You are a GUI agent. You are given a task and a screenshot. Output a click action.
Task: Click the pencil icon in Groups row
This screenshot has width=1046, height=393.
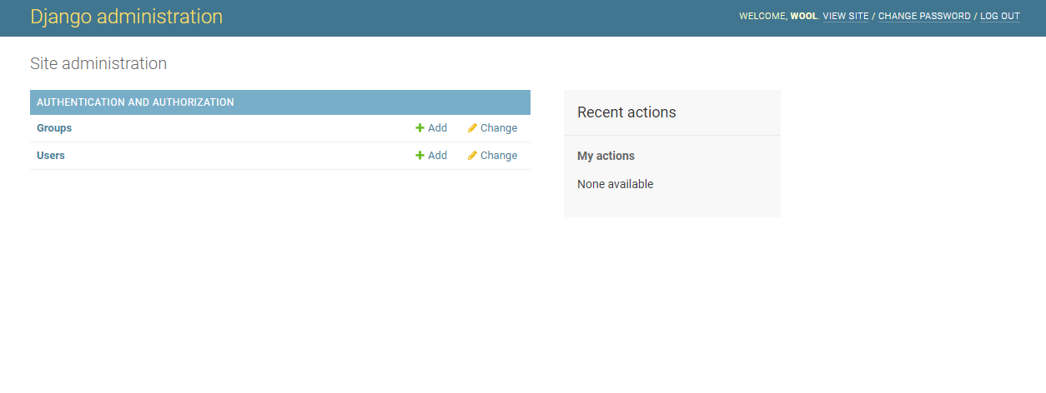point(472,128)
